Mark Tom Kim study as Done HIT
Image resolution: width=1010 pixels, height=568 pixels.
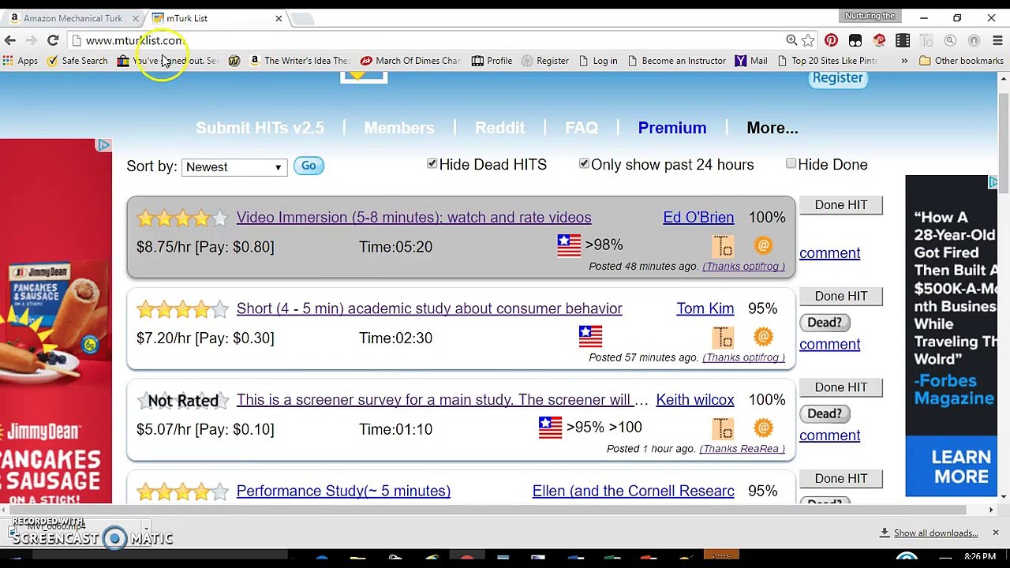tap(841, 296)
